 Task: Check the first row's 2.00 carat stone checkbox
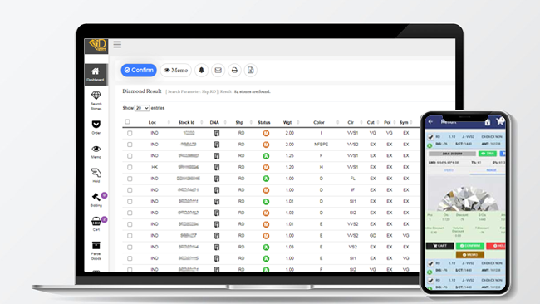[x=130, y=133]
